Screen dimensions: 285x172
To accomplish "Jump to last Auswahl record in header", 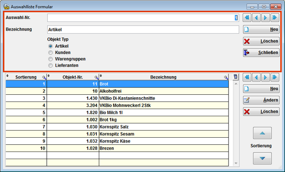I will [x=274, y=18].
